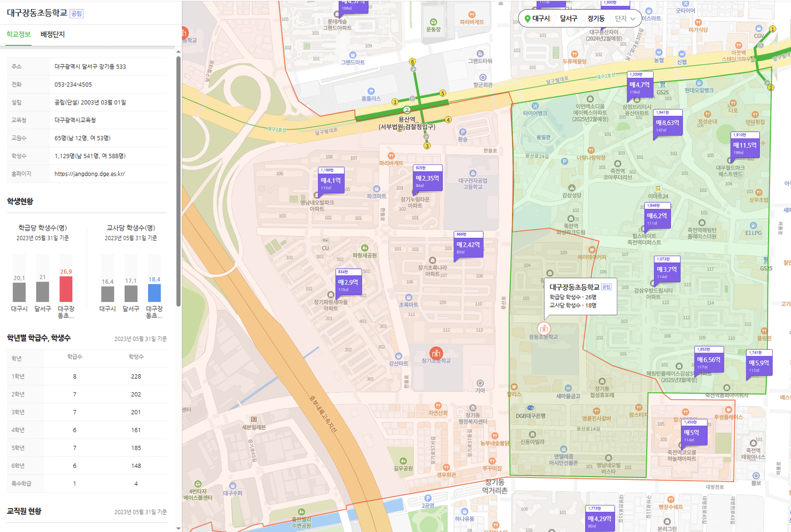Select the 학교정보 tab
The image size is (791, 532).
(18, 34)
